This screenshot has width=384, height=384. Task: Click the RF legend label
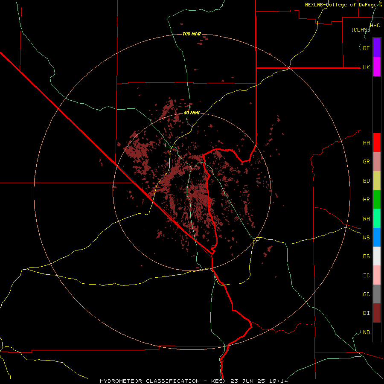367,48
